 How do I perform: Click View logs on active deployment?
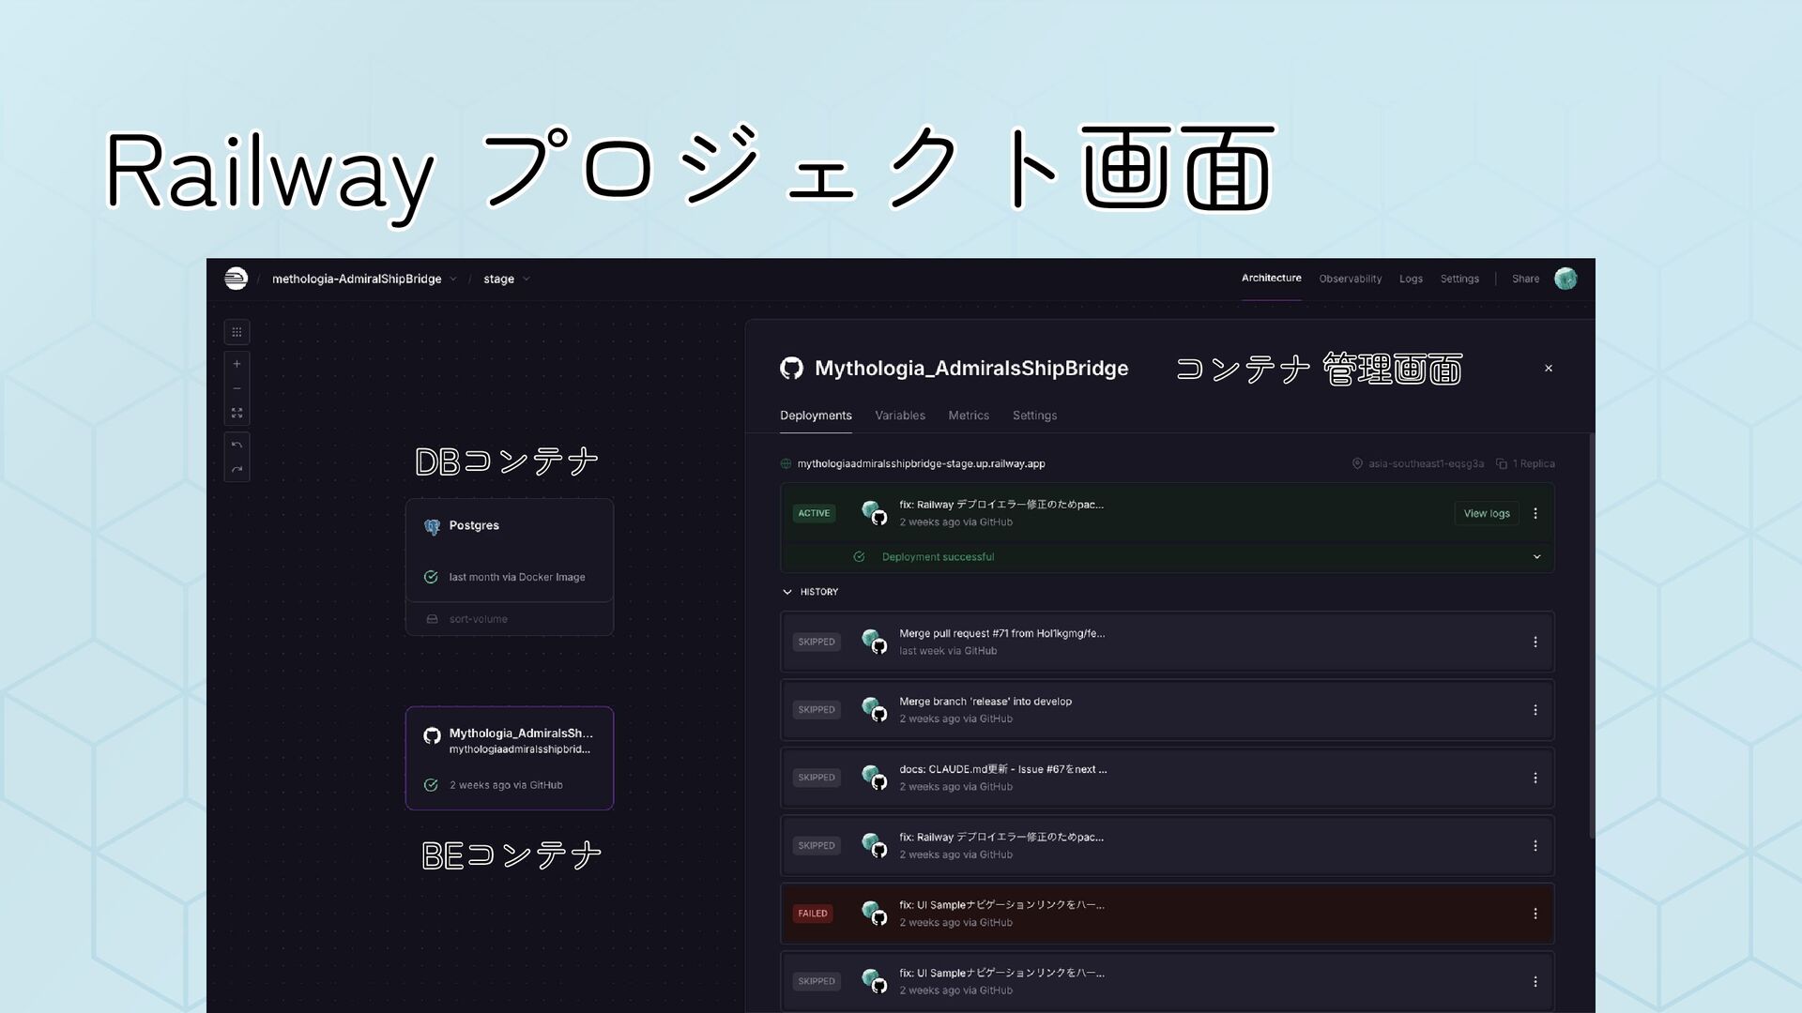[1487, 513]
